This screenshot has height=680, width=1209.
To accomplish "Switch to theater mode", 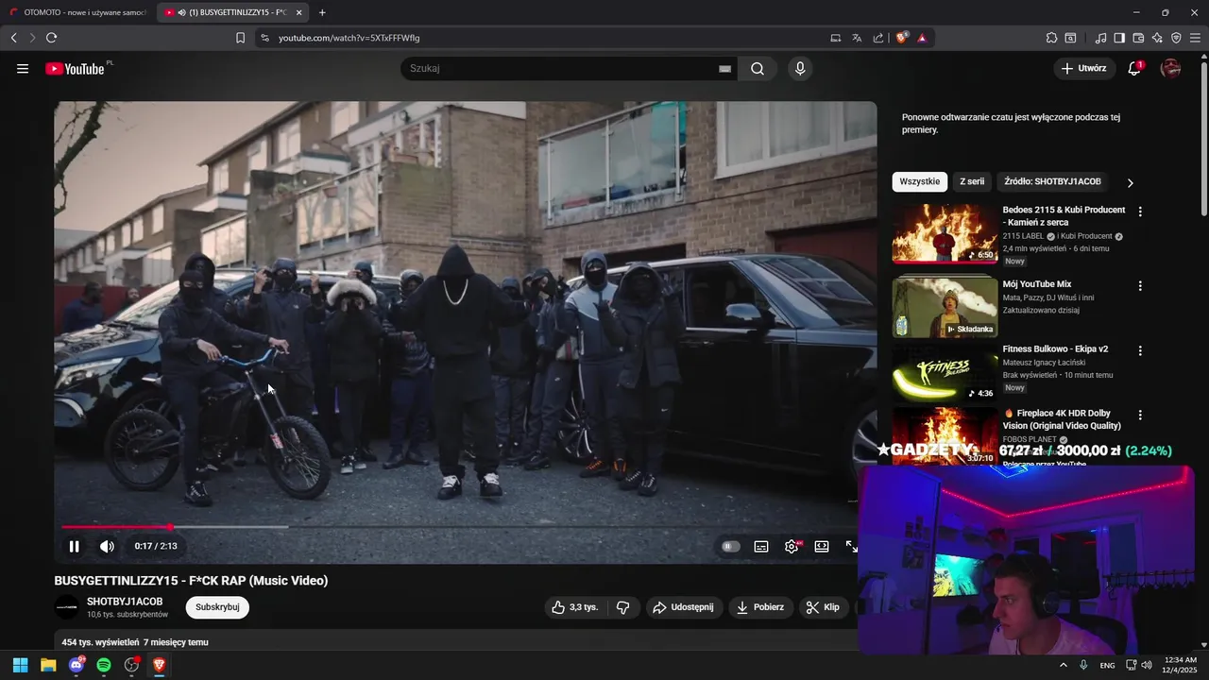I will 822,546.
